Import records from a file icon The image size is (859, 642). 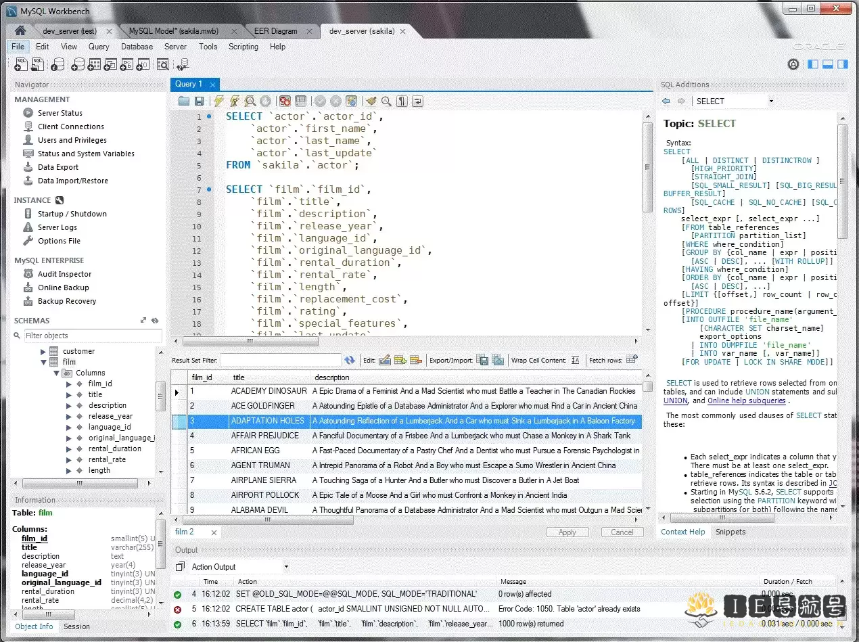tap(498, 360)
